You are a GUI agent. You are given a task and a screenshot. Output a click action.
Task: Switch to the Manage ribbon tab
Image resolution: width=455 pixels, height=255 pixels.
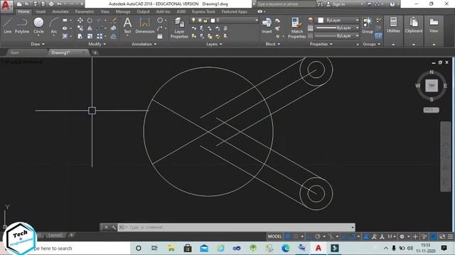pyautogui.click(x=123, y=11)
